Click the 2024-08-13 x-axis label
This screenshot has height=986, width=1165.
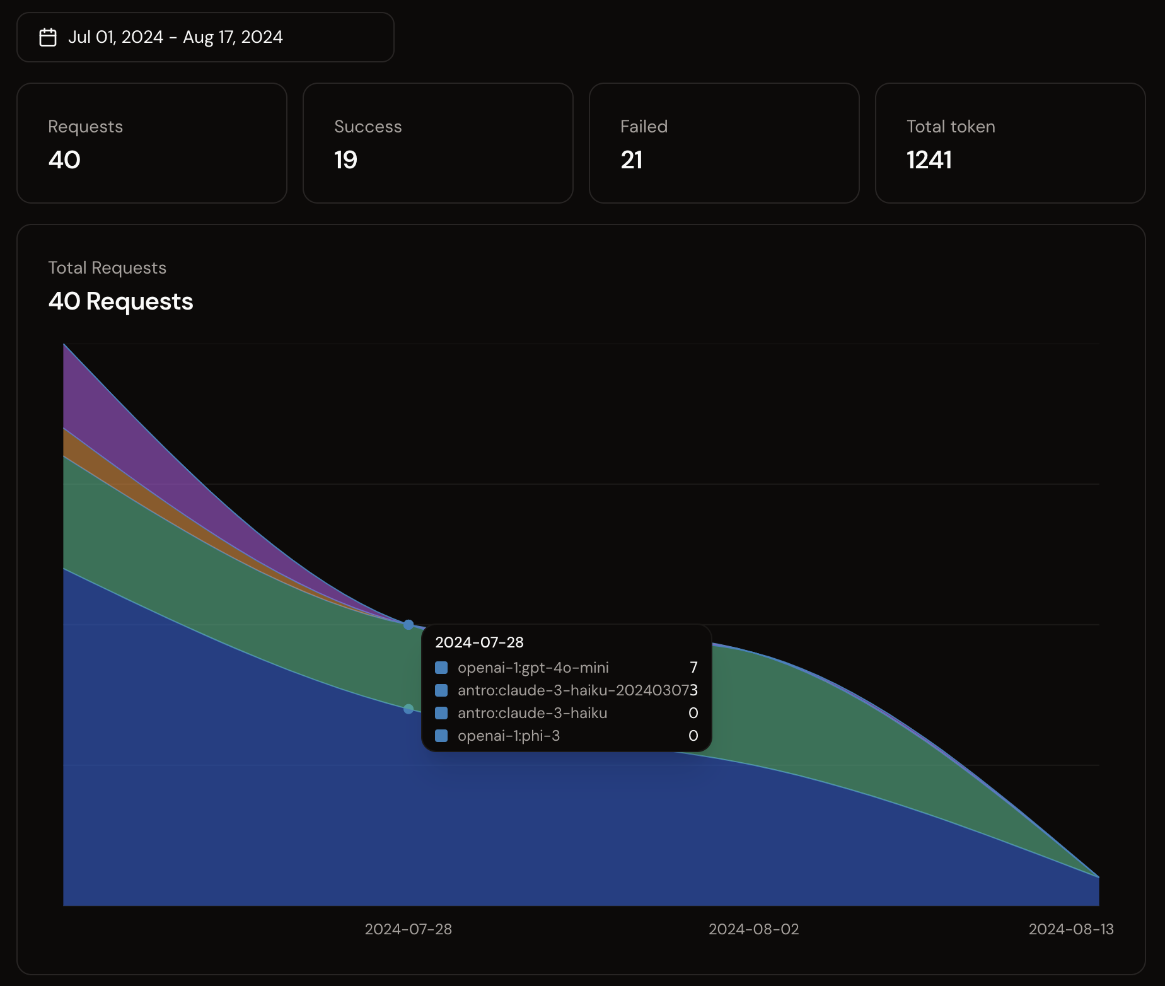tap(1070, 929)
